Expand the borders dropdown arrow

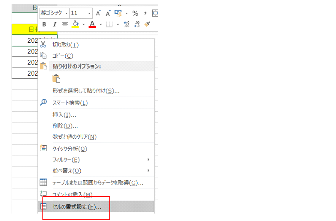pyautogui.click(x=118, y=25)
